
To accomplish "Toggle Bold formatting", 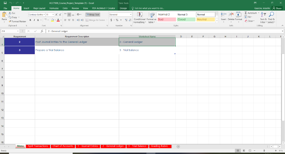I will click(x=30, y=20).
